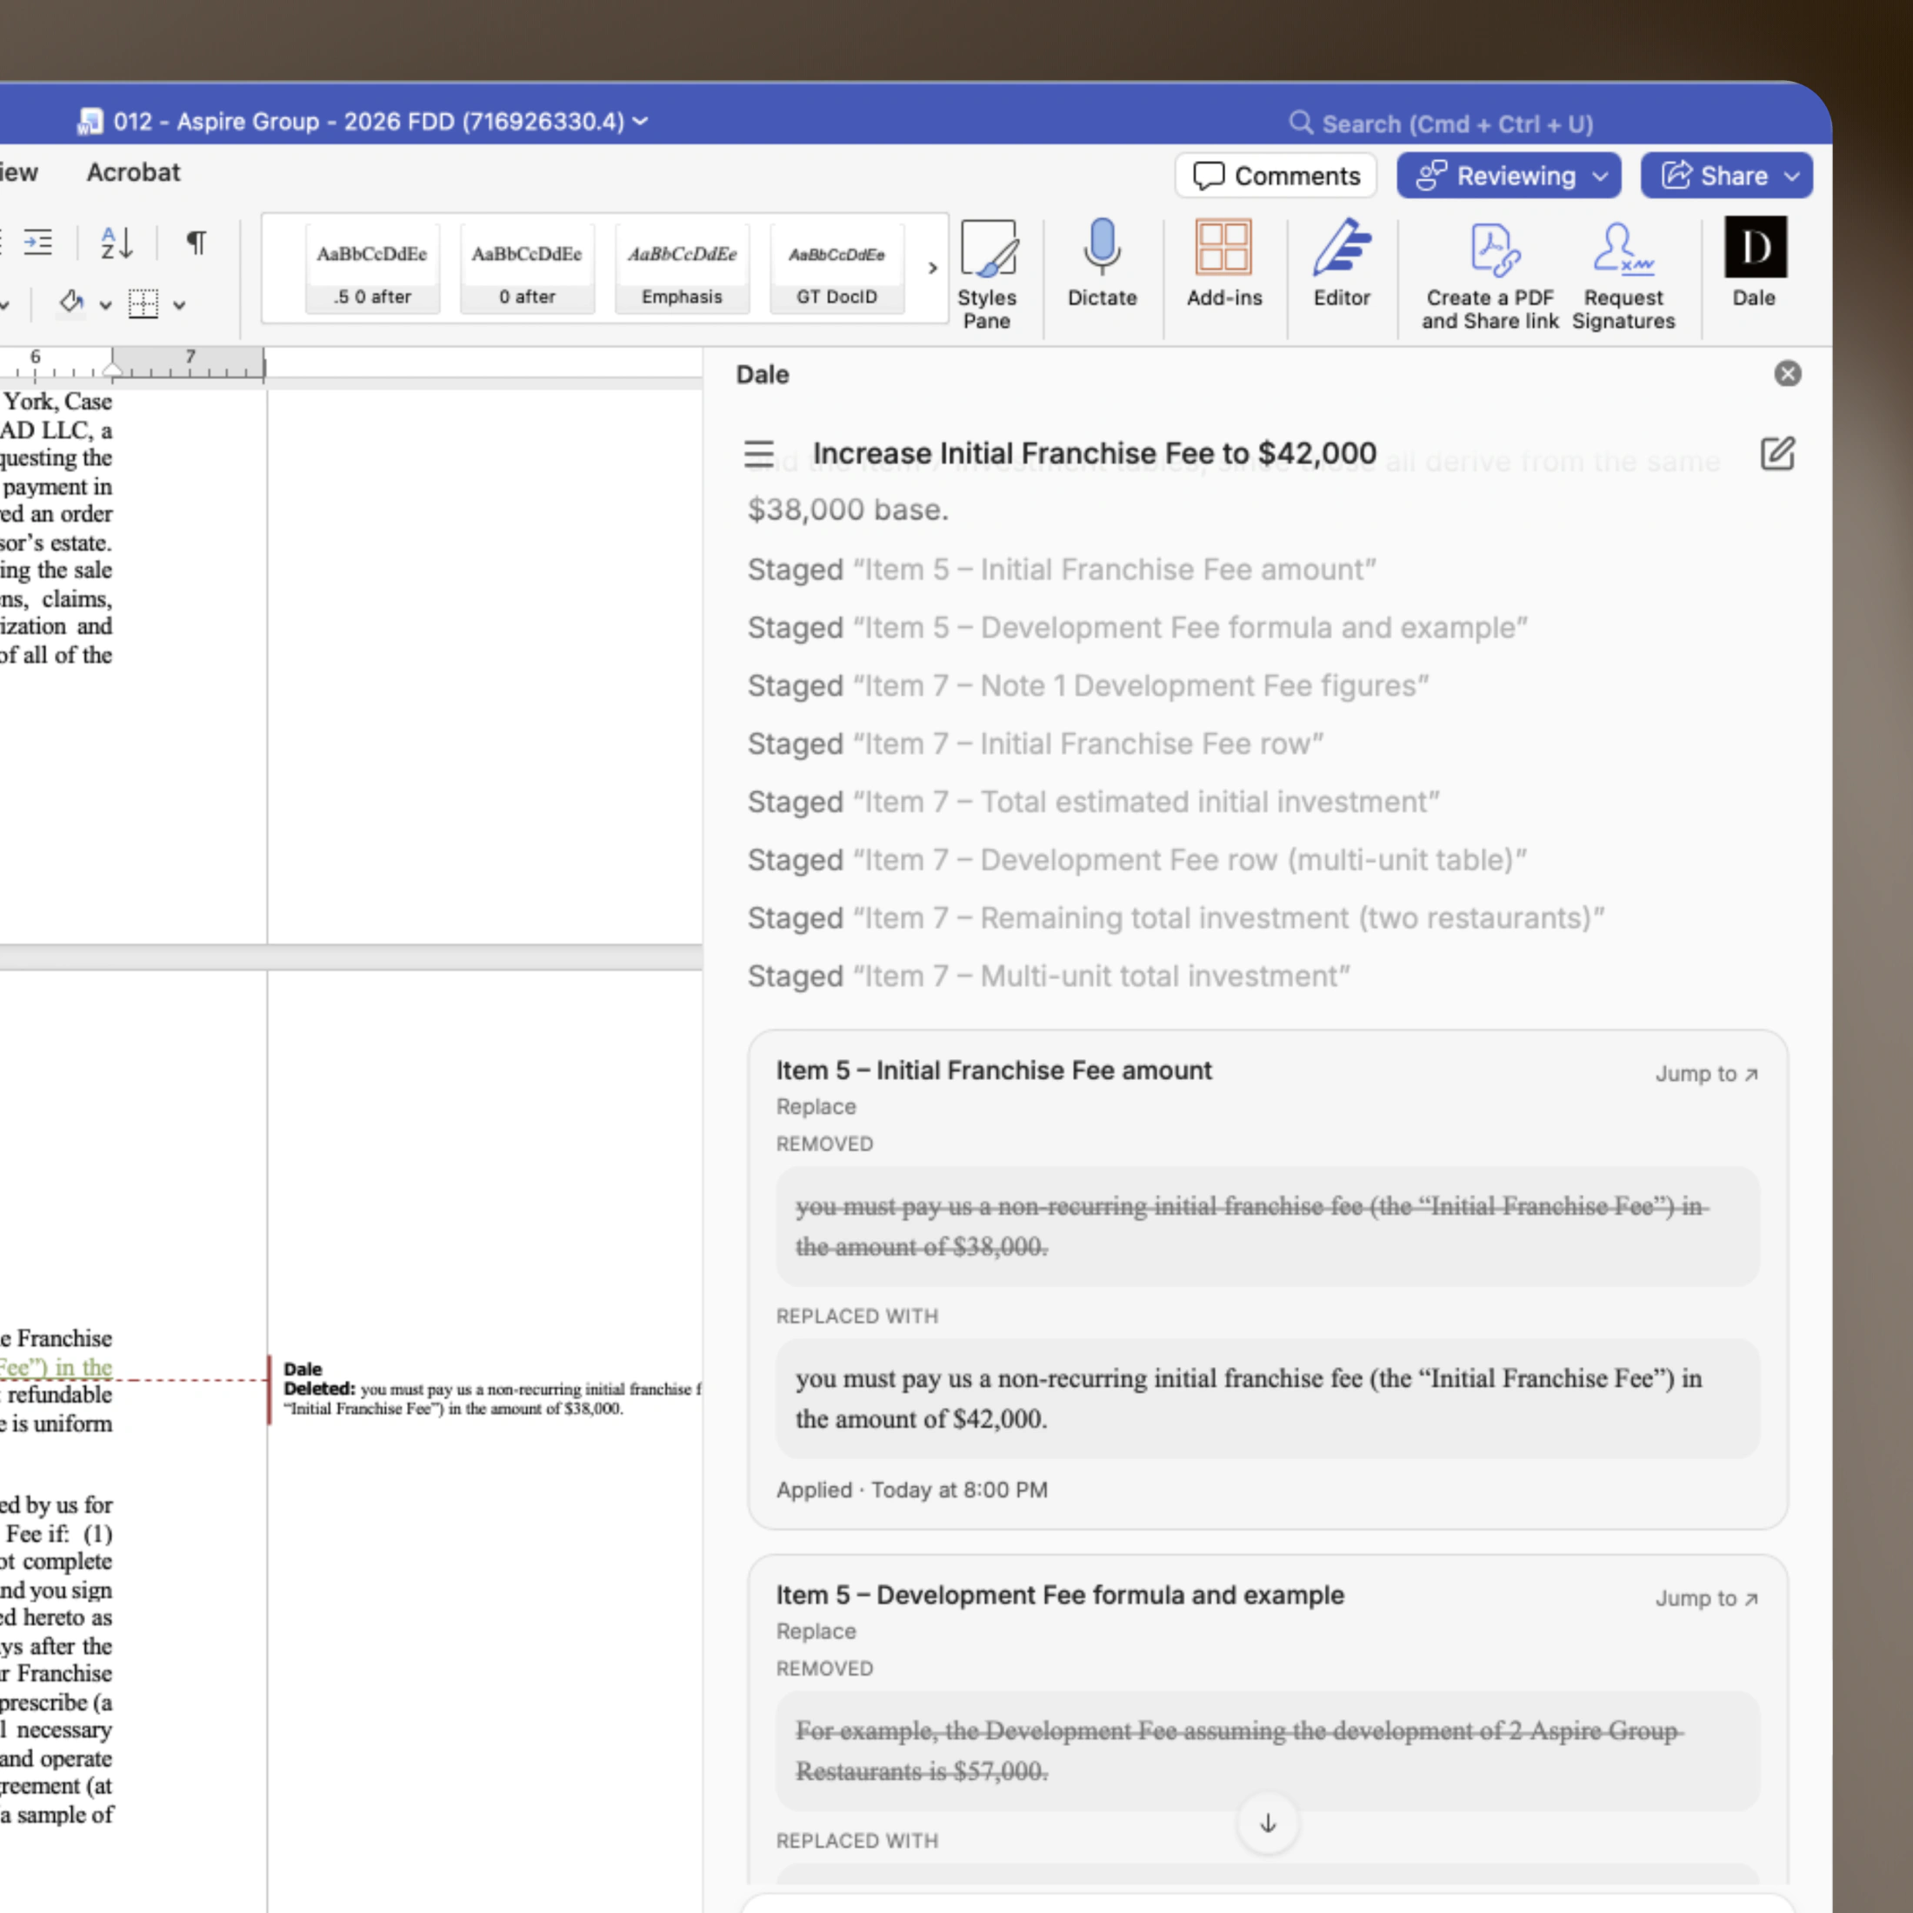
Task: Open the Dale panel hamburger menu
Action: click(x=758, y=454)
